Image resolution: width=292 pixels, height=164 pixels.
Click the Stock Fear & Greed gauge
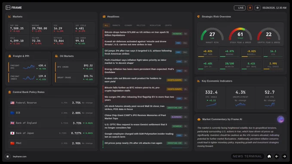(240, 36)
